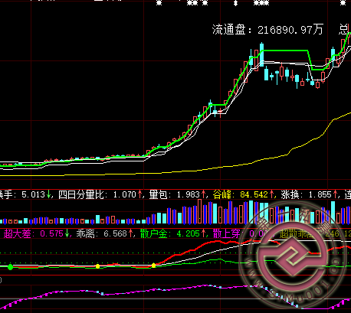Screen dimensions: 351x313
Task: Click the yellow signal dot nearest the green dot
Action: (x=97, y=266)
